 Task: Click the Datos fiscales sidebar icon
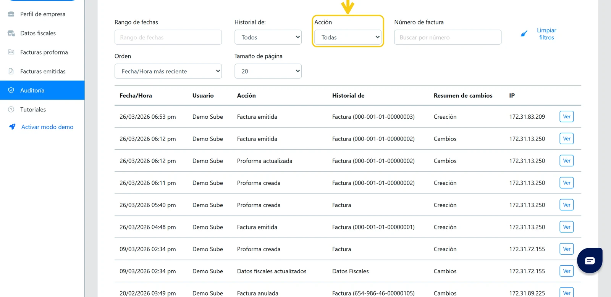(11, 33)
